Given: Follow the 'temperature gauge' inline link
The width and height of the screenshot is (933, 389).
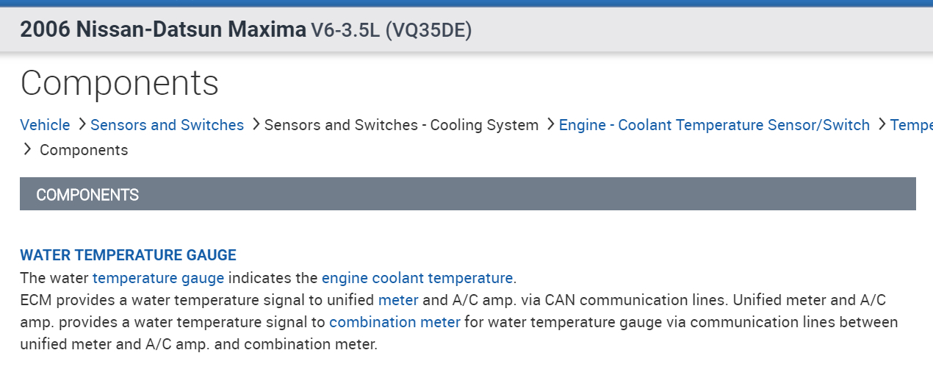Looking at the screenshot, I should [158, 278].
